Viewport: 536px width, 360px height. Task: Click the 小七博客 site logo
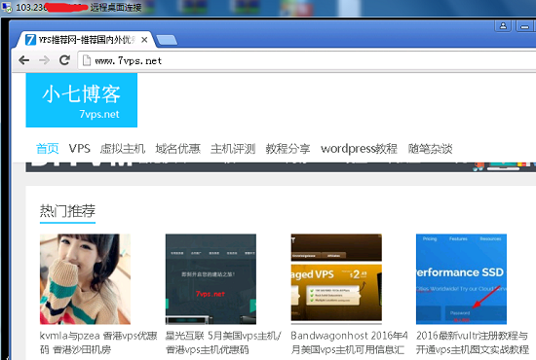[x=82, y=100]
